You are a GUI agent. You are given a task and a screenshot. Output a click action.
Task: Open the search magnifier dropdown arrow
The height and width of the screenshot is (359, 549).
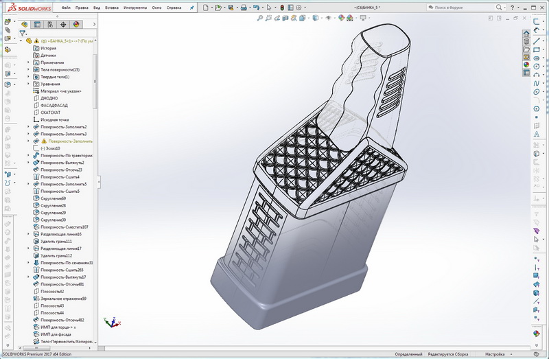(505, 8)
